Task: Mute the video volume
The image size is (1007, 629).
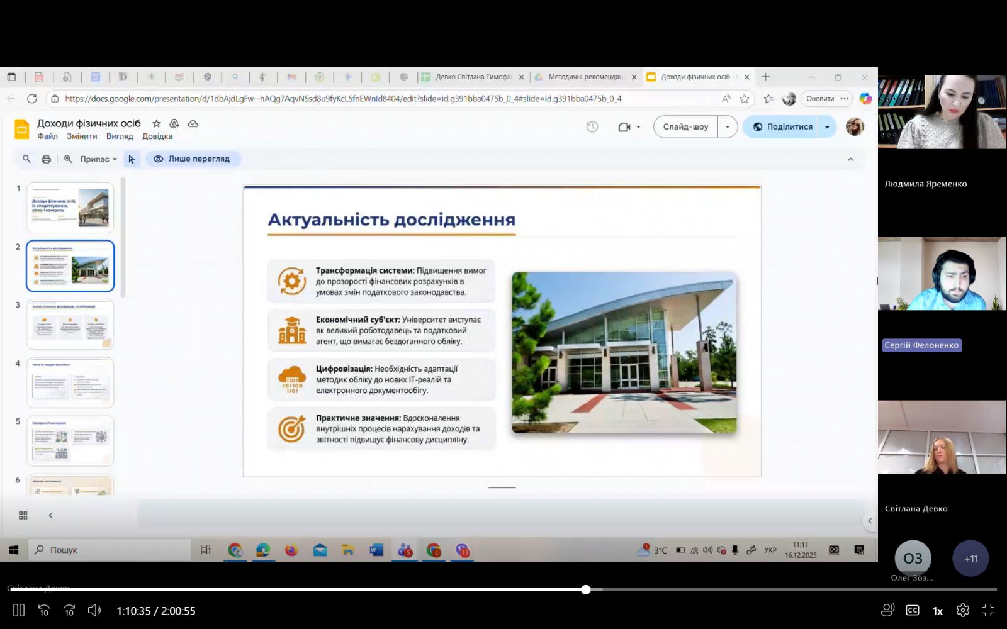Action: (94, 610)
